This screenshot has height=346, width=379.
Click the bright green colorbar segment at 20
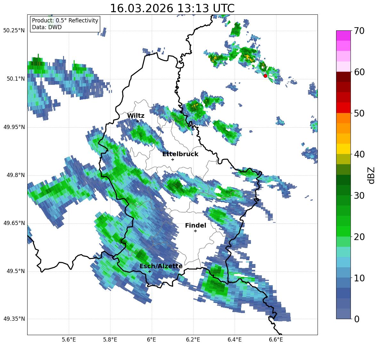[343, 231]
